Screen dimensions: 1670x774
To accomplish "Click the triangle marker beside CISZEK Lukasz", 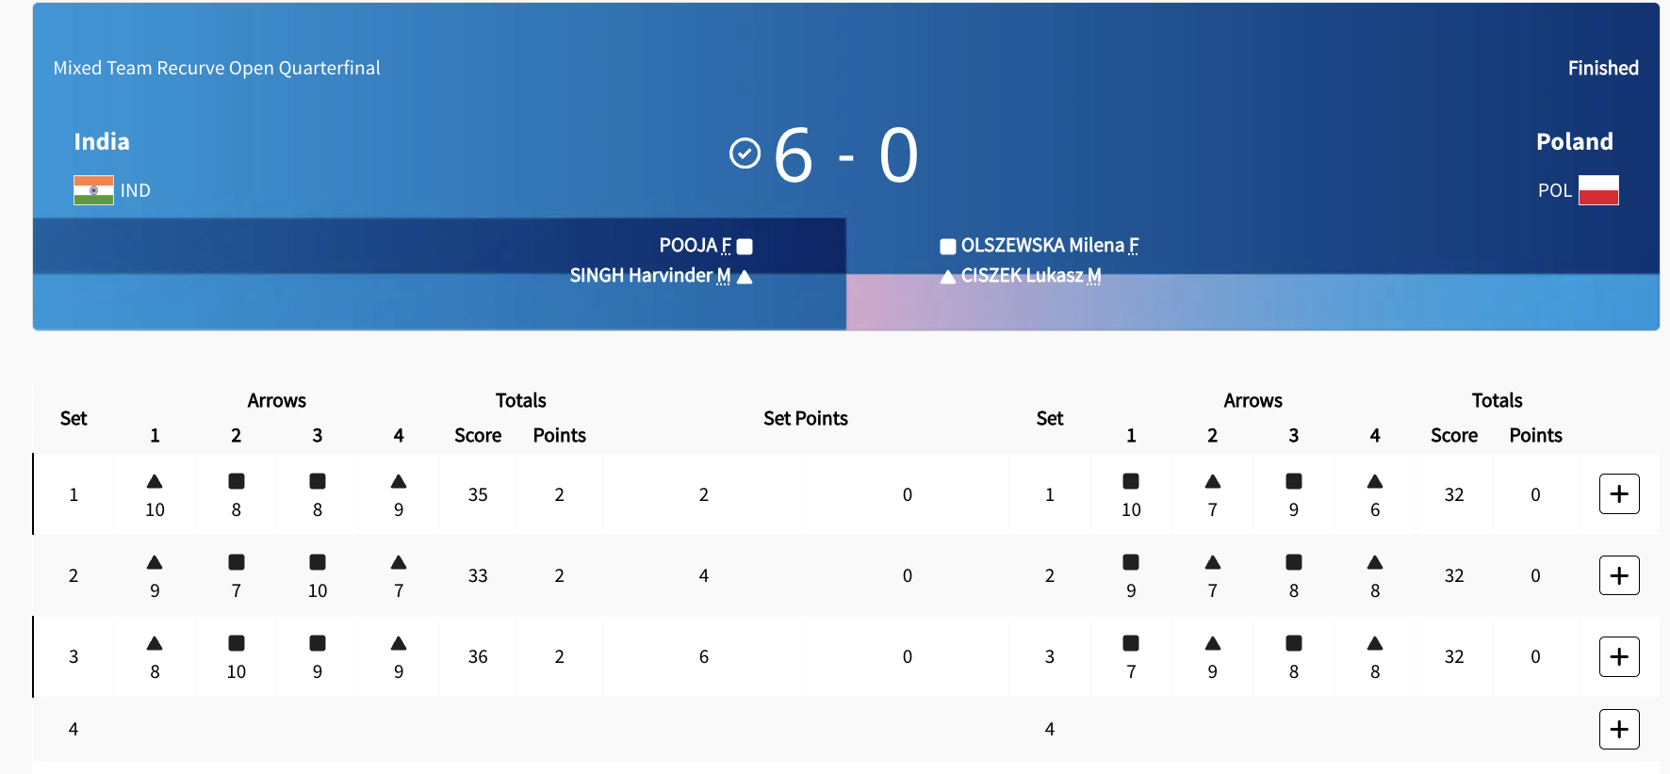I will pos(948,277).
